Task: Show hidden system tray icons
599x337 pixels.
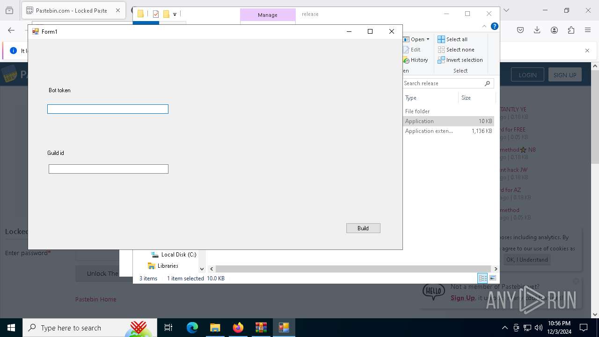Action: coord(504,328)
